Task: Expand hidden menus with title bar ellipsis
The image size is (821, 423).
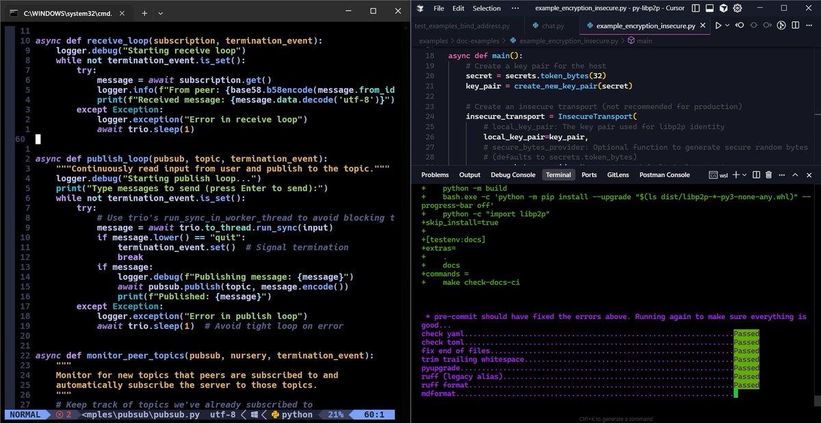Action: tap(515, 8)
